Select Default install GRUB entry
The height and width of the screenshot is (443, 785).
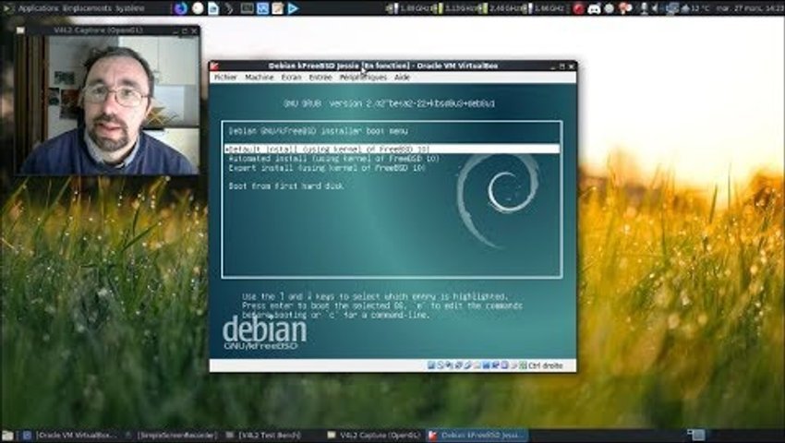point(392,150)
